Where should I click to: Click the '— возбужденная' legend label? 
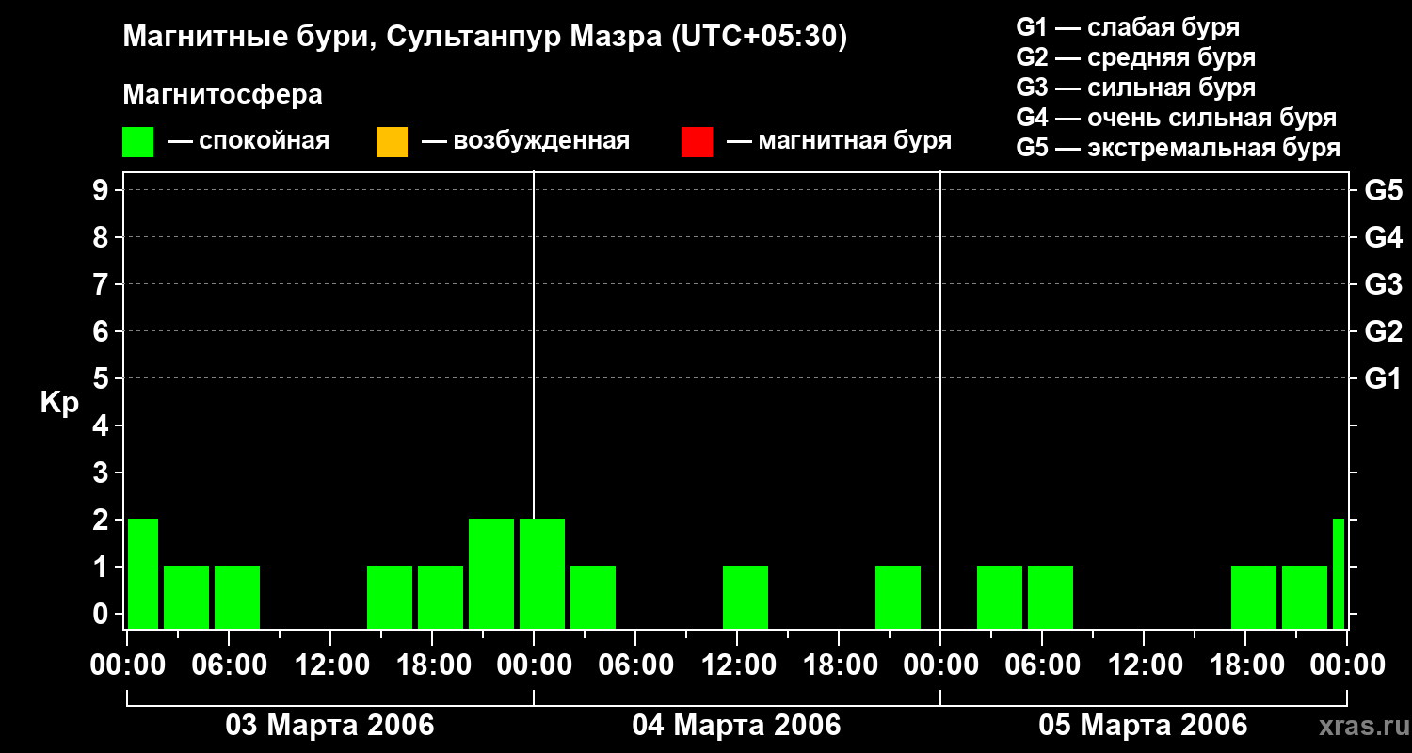coord(525,141)
